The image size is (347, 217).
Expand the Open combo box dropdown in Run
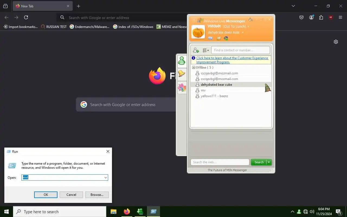pos(105,178)
